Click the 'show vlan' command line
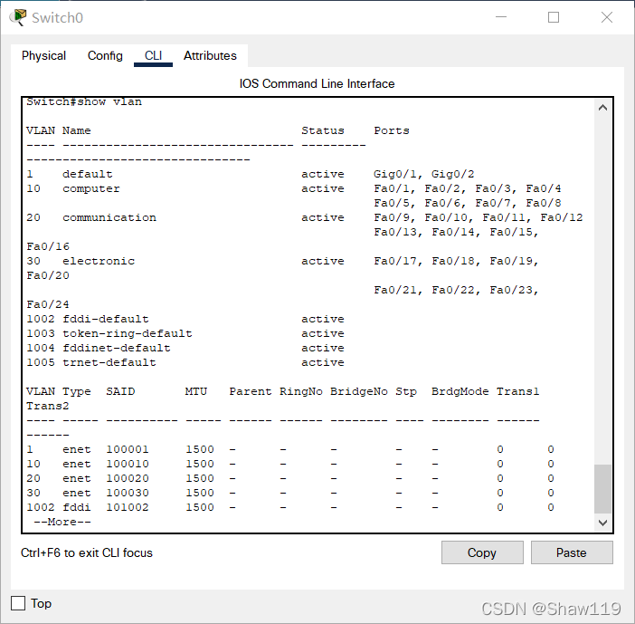635x624 pixels. 84,102
